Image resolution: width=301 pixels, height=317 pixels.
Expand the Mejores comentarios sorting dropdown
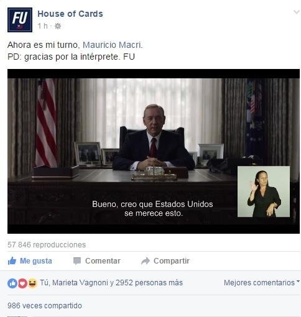tap(262, 283)
